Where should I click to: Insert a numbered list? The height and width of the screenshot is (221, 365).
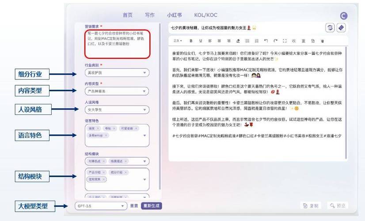click(257, 41)
